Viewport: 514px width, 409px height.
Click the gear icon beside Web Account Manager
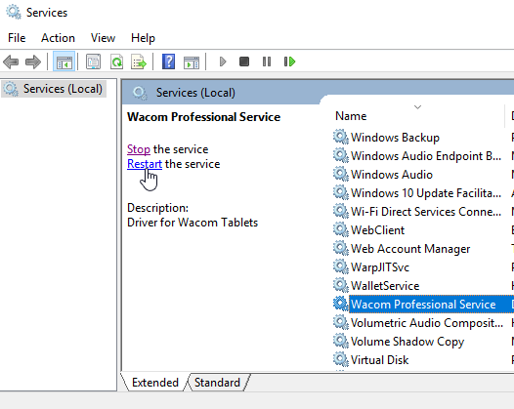coord(341,248)
